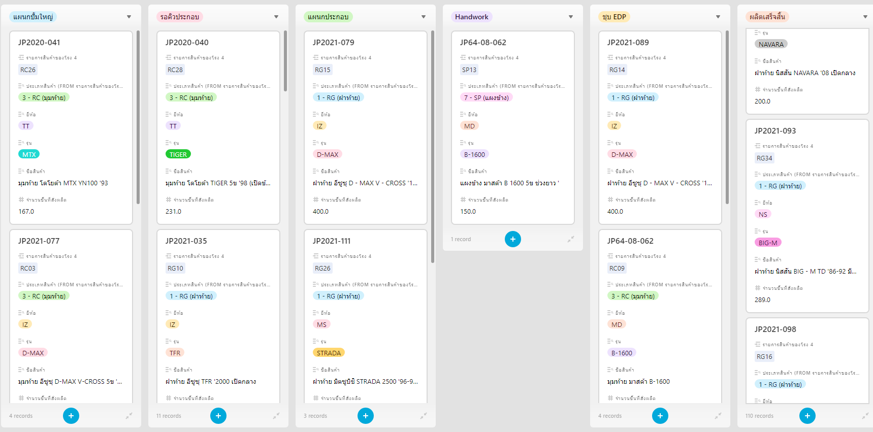Click the RG34 linked record chip
873x432 pixels.
tap(764, 158)
